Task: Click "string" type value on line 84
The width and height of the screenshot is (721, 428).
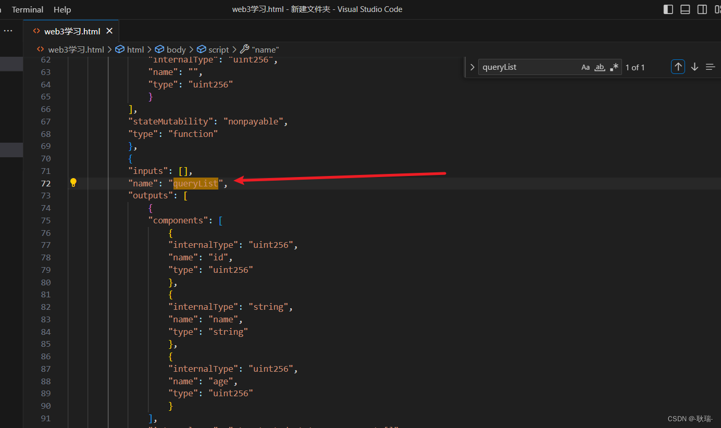Action: coord(228,332)
